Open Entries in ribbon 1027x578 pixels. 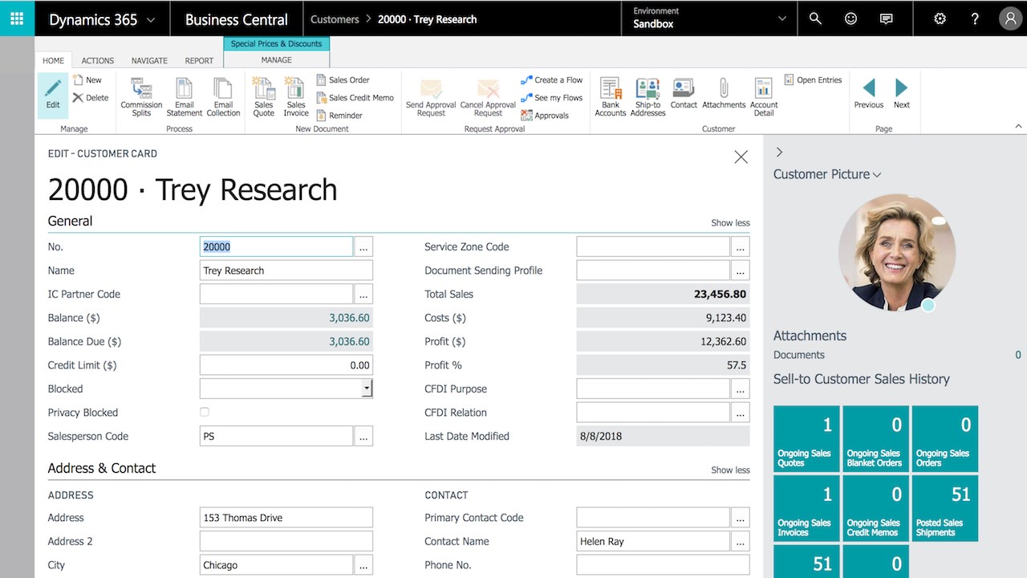pos(813,80)
